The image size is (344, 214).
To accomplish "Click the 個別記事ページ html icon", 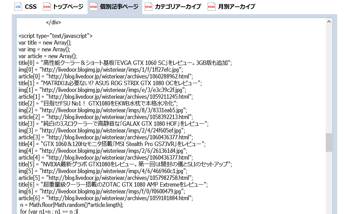I will pyautogui.click(x=94, y=6).
